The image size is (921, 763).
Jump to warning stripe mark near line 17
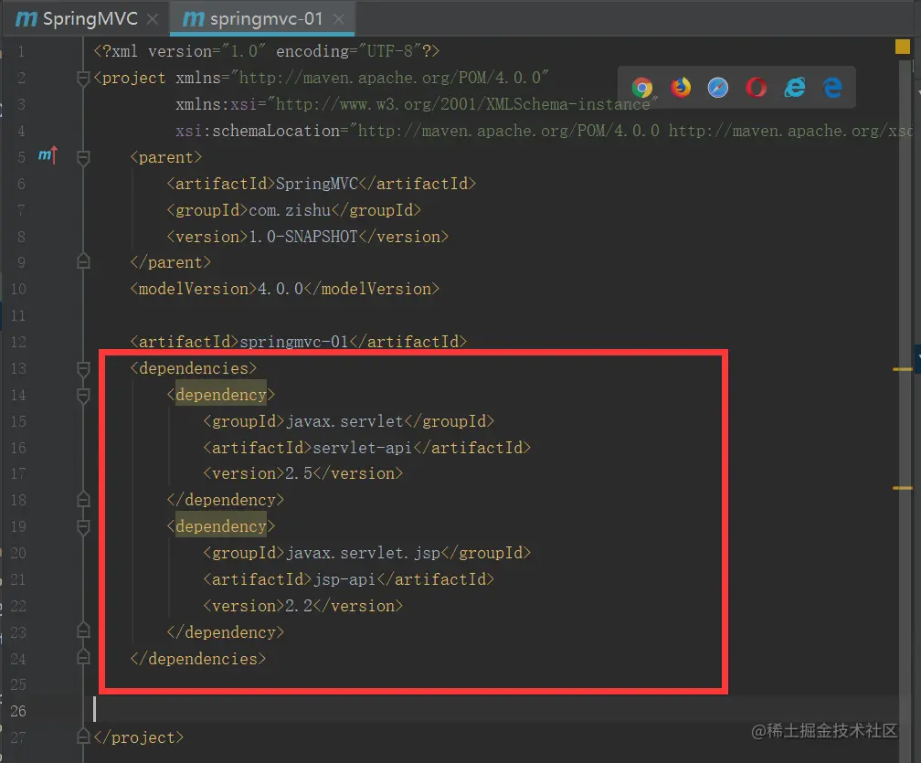902,488
